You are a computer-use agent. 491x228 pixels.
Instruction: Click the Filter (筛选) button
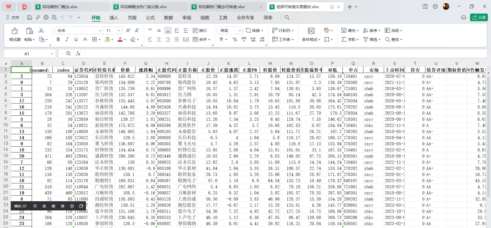pyautogui.click(x=372, y=40)
